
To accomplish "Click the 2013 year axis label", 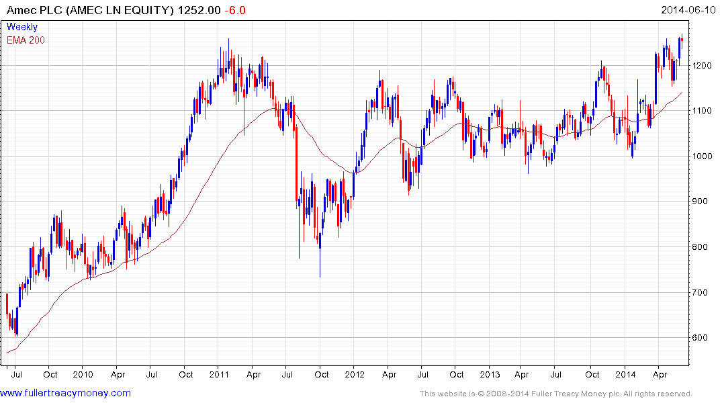I will [490, 374].
